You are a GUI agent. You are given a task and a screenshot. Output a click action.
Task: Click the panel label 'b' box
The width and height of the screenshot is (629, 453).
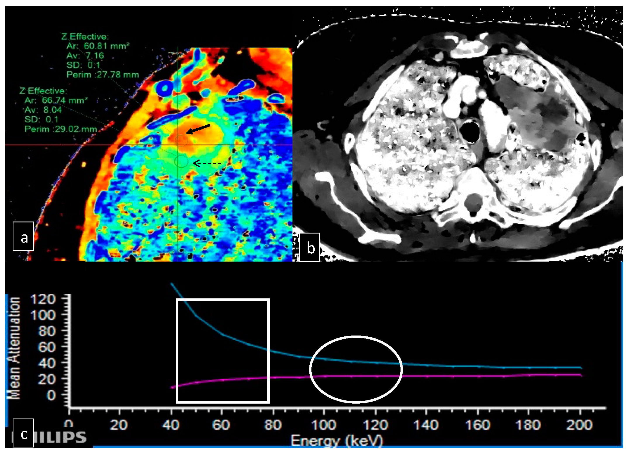tap(310, 247)
